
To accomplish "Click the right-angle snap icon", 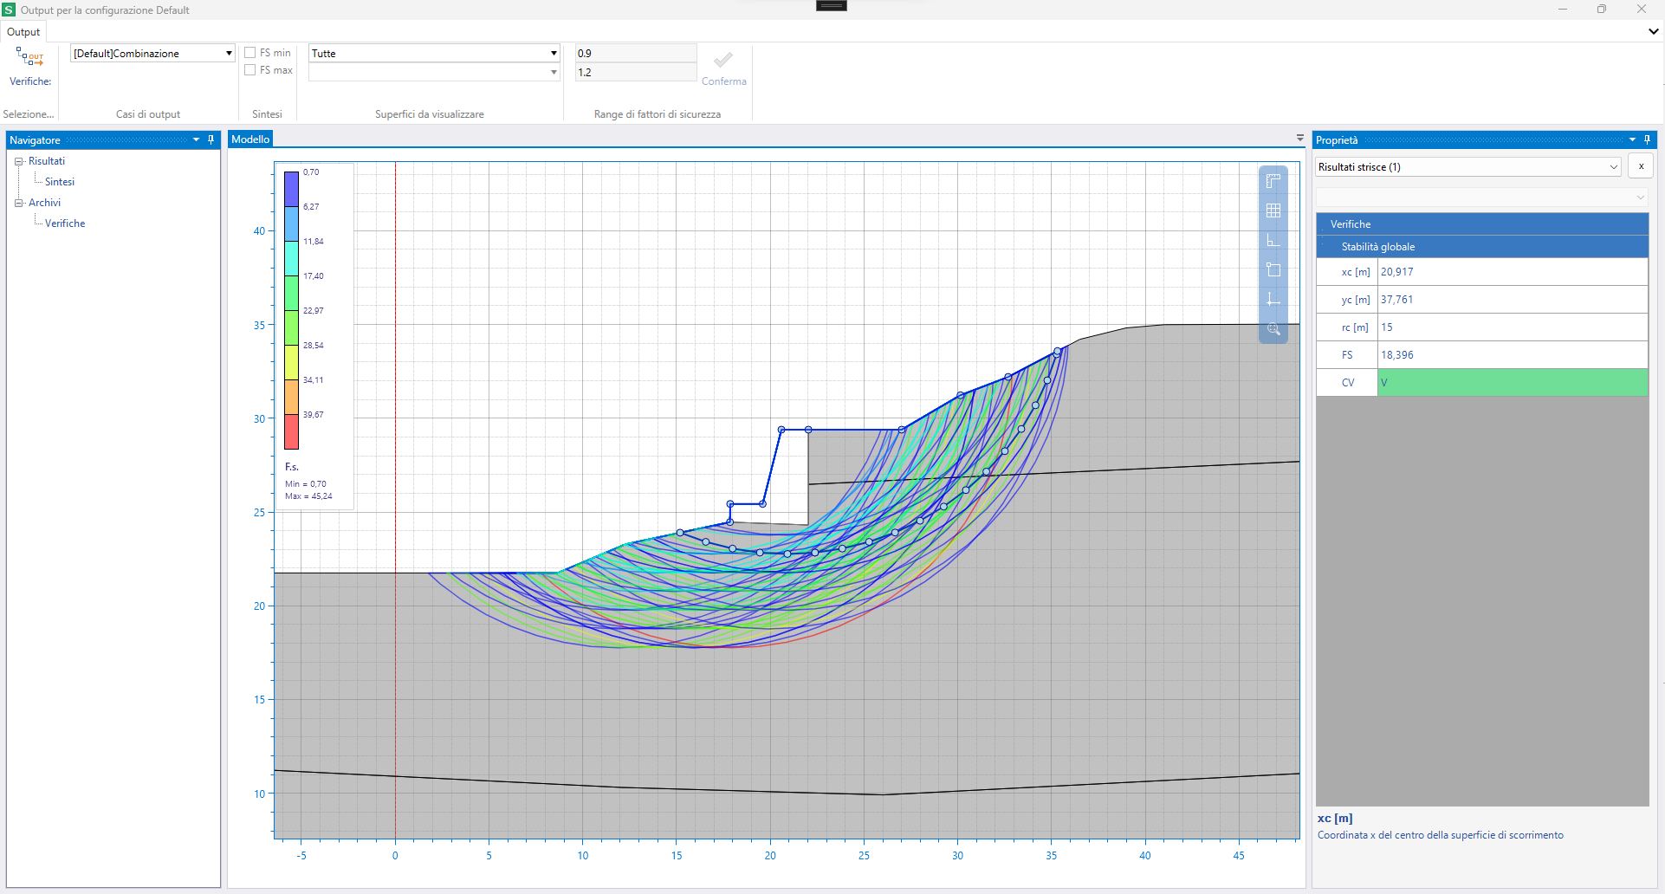I will pyautogui.click(x=1273, y=240).
